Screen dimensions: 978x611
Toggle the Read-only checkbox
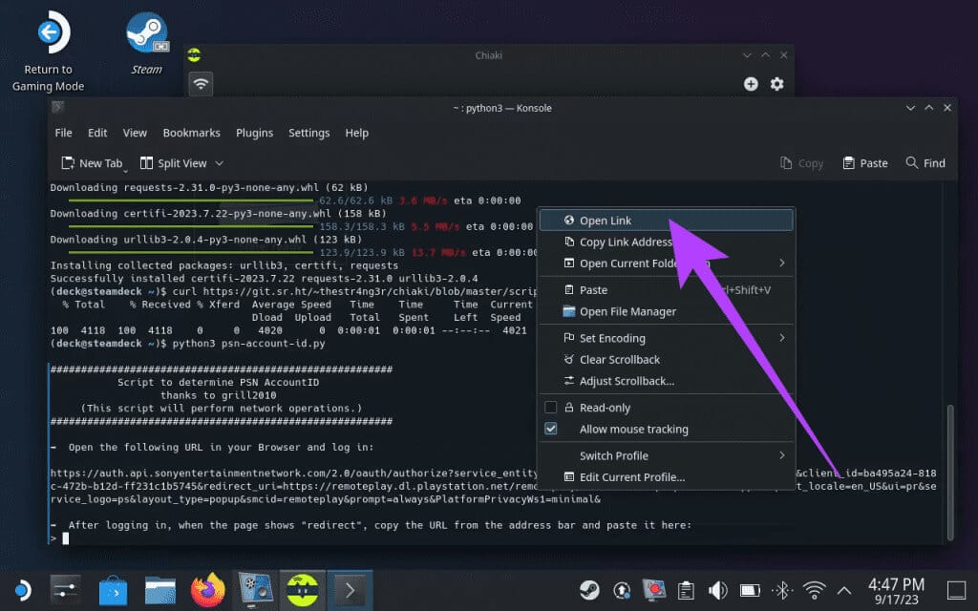click(551, 408)
